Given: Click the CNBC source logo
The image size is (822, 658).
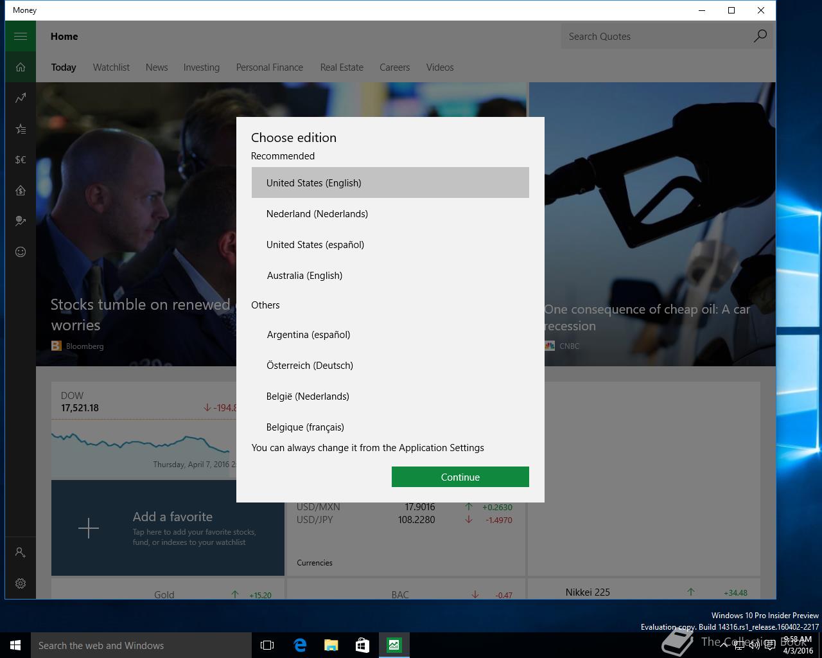Looking at the screenshot, I should tap(550, 346).
